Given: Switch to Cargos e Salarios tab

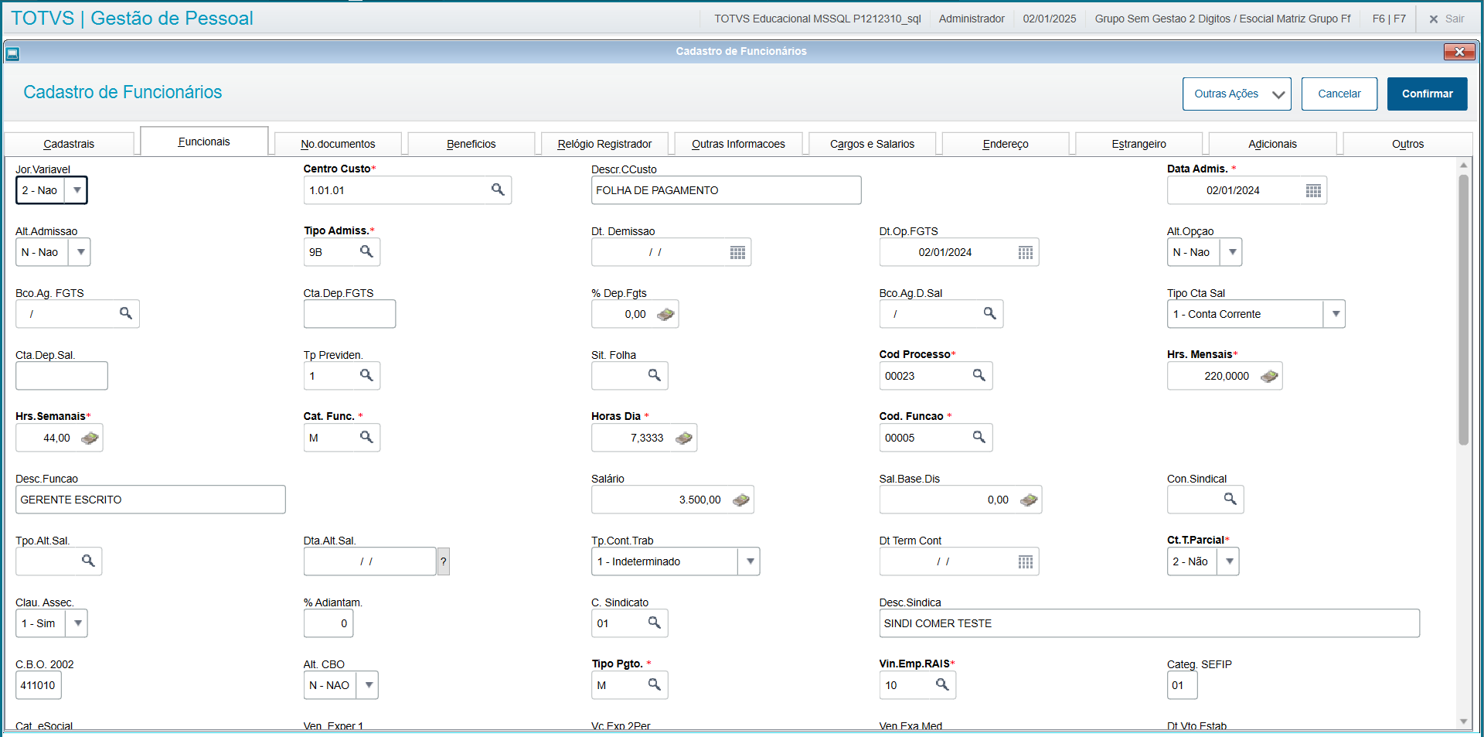Looking at the screenshot, I should click(872, 144).
